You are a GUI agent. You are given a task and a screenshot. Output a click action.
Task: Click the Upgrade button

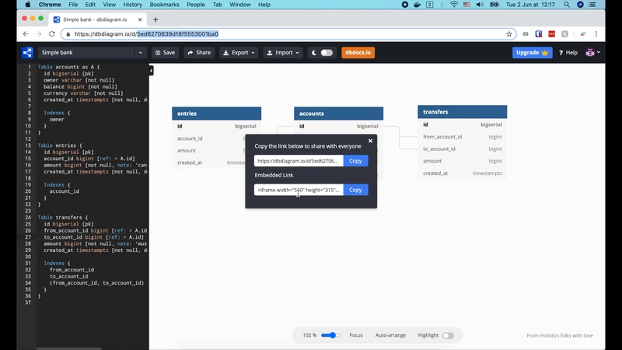point(532,52)
